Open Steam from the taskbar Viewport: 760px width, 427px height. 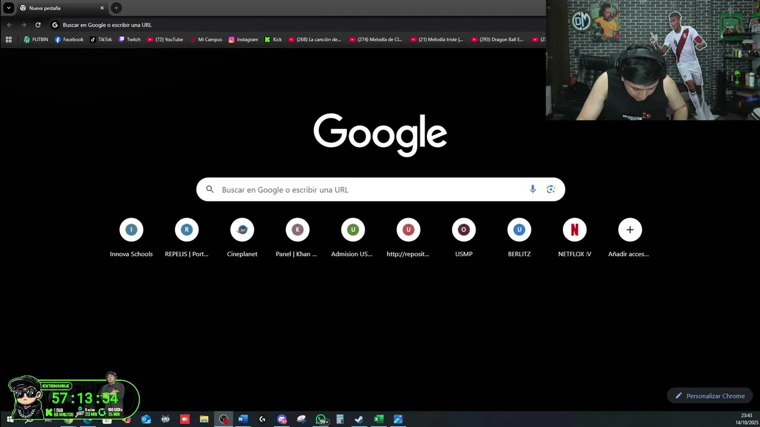(x=359, y=419)
